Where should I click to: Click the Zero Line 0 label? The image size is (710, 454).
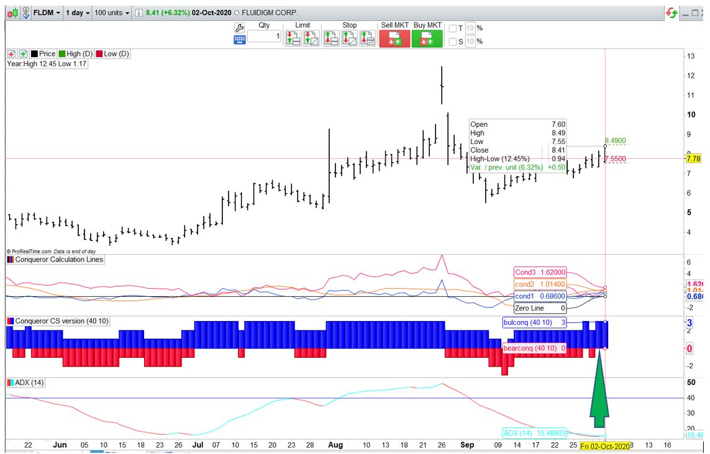coord(540,308)
